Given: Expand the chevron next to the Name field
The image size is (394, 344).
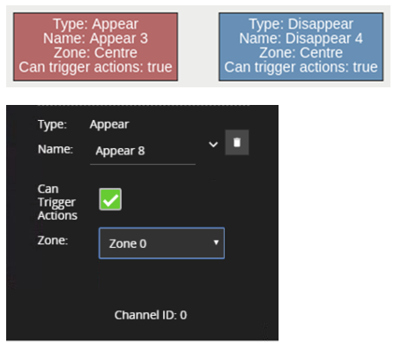Looking at the screenshot, I should pos(213,145).
